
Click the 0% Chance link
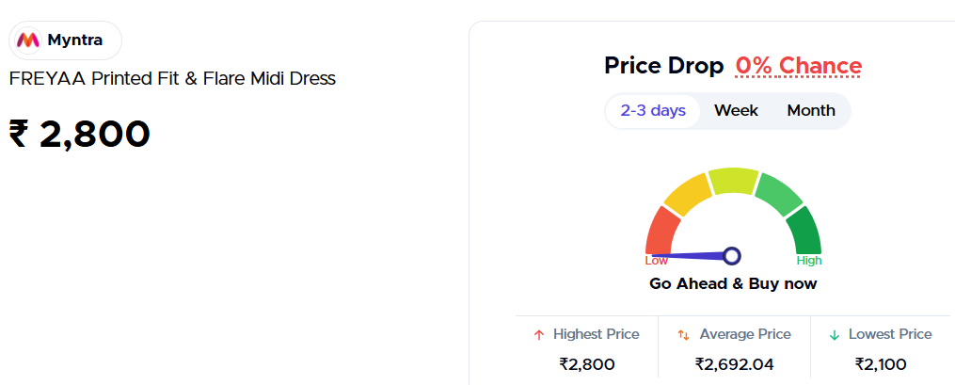(x=798, y=66)
